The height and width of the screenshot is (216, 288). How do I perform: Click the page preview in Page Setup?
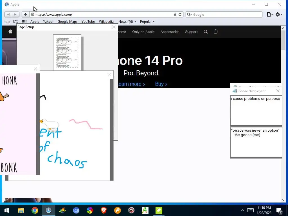tap(67, 53)
